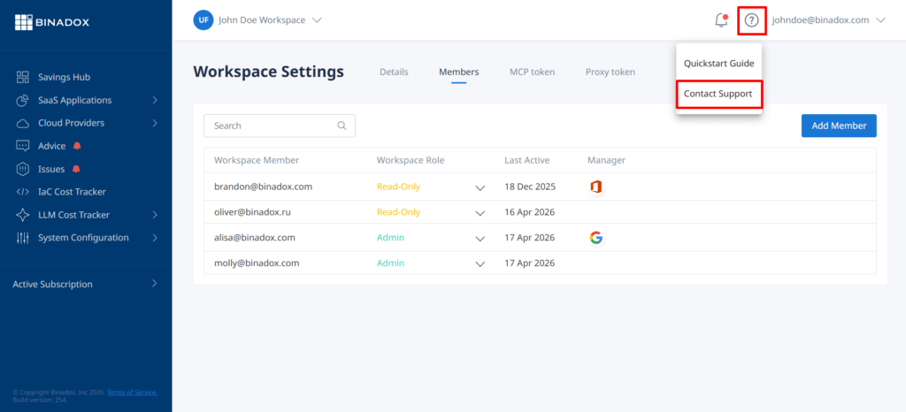Open Issues section in sidebar
The height and width of the screenshot is (412, 906).
[x=51, y=169]
